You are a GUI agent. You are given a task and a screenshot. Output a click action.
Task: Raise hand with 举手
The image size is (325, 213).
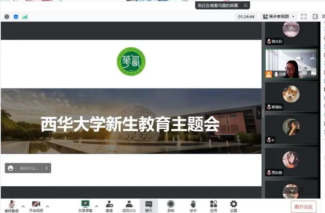tap(193, 206)
